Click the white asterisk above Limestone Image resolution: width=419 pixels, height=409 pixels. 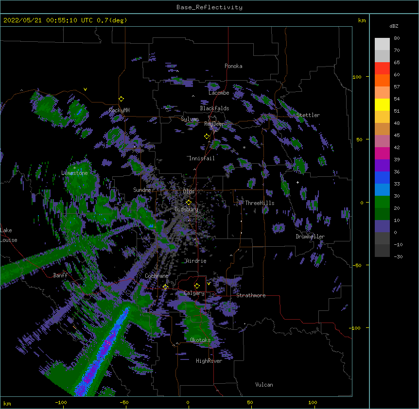pos(74,168)
